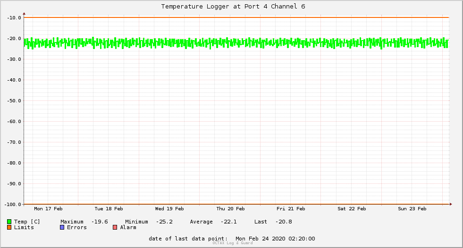Click the -90.0 y-axis label
Image resolution: width=463 pixels, height=248 pixels.
pyautogui.click(x=14, y=184)
